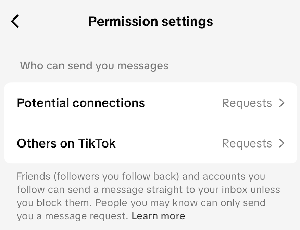Open the Learn more link
The height and width of the screenshot is (230, 300).
tap(158, 216)
